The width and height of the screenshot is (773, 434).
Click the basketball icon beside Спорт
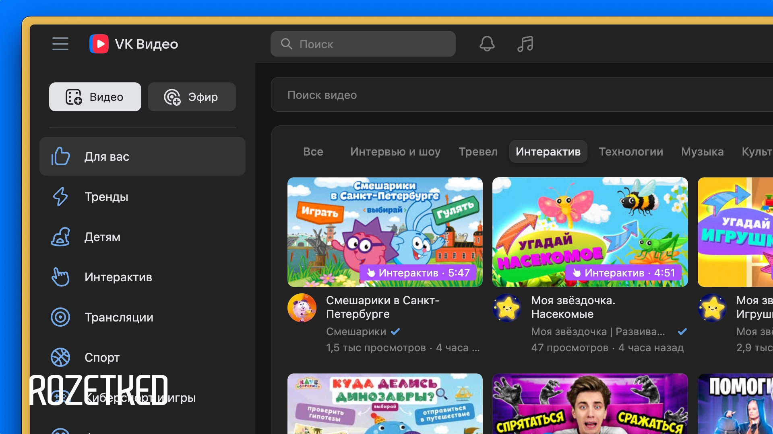(x=60, y=357)
